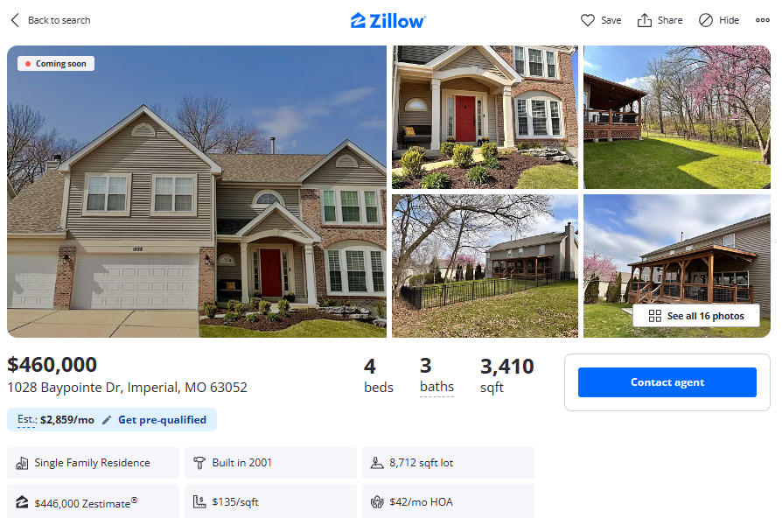Open the three-dots more options menu

click(x=763, y=20)
